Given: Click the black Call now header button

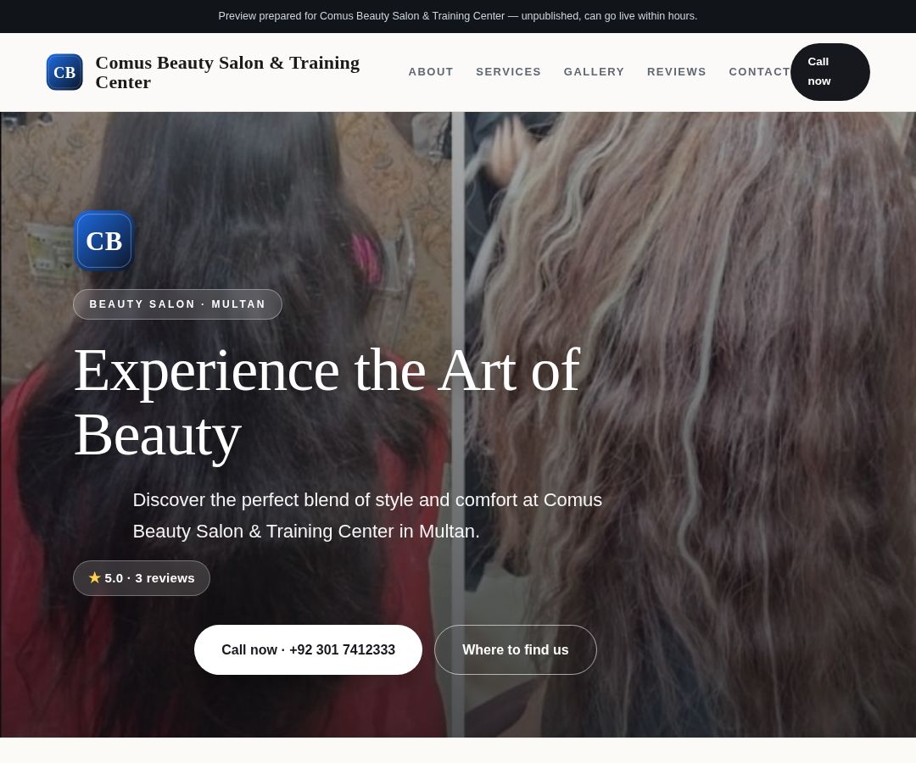Looking at the screenshot, I should coord(830,72).
